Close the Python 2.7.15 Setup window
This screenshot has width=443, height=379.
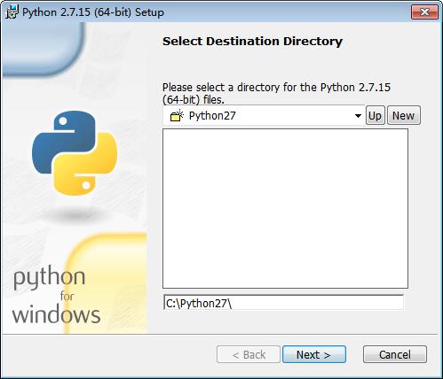tap(424, 12)
